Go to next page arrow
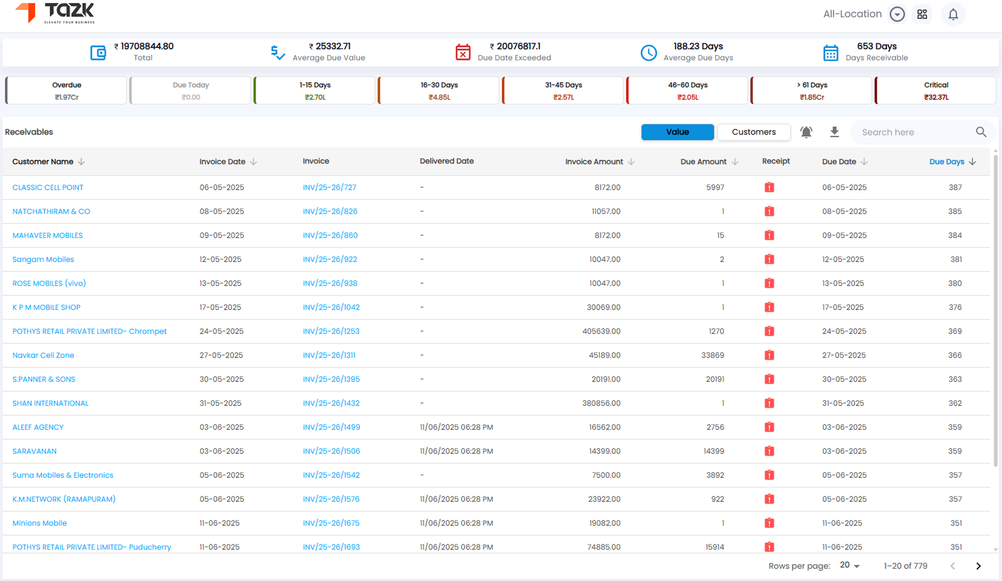Viewport: 1002px width, 581px height. click(979, 566)
